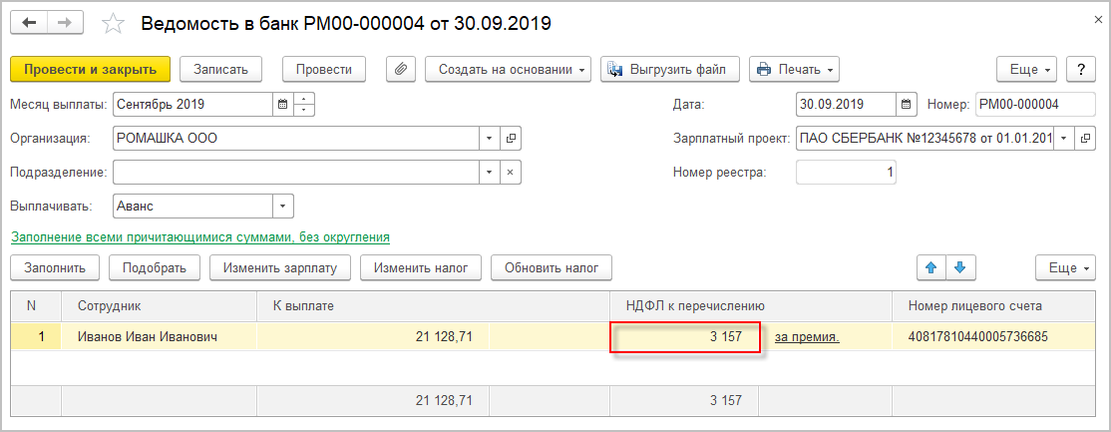The width and height of the screenshot is (1111, 432).
Task: Open calendar for Месяц выплаты field
Action: click(x=282, y=104)
